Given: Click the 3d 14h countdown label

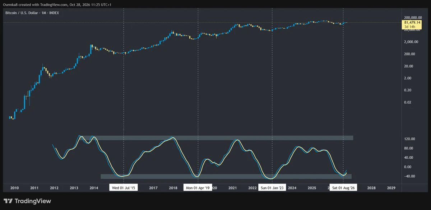Looking at the screenshot, I should (x=409, y=27).
